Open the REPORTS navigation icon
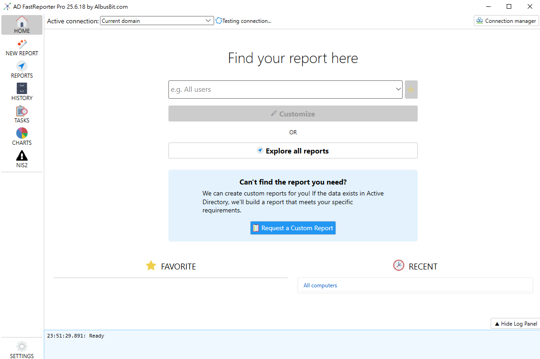The width and height of the screenshot is (540, 359). click(22, 67)
